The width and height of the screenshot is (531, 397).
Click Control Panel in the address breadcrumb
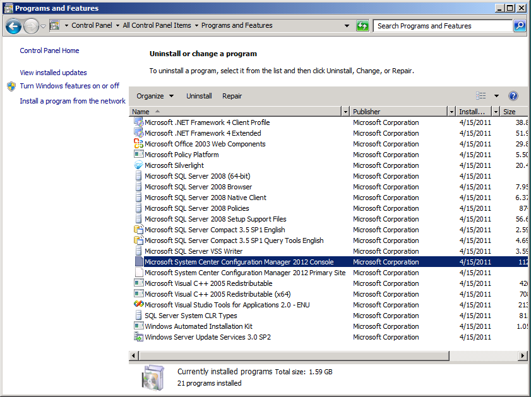92,25
